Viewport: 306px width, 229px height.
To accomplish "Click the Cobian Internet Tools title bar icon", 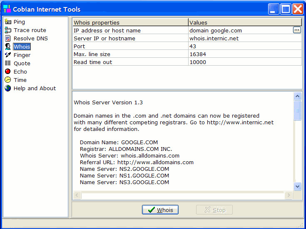I will point(7,9).
